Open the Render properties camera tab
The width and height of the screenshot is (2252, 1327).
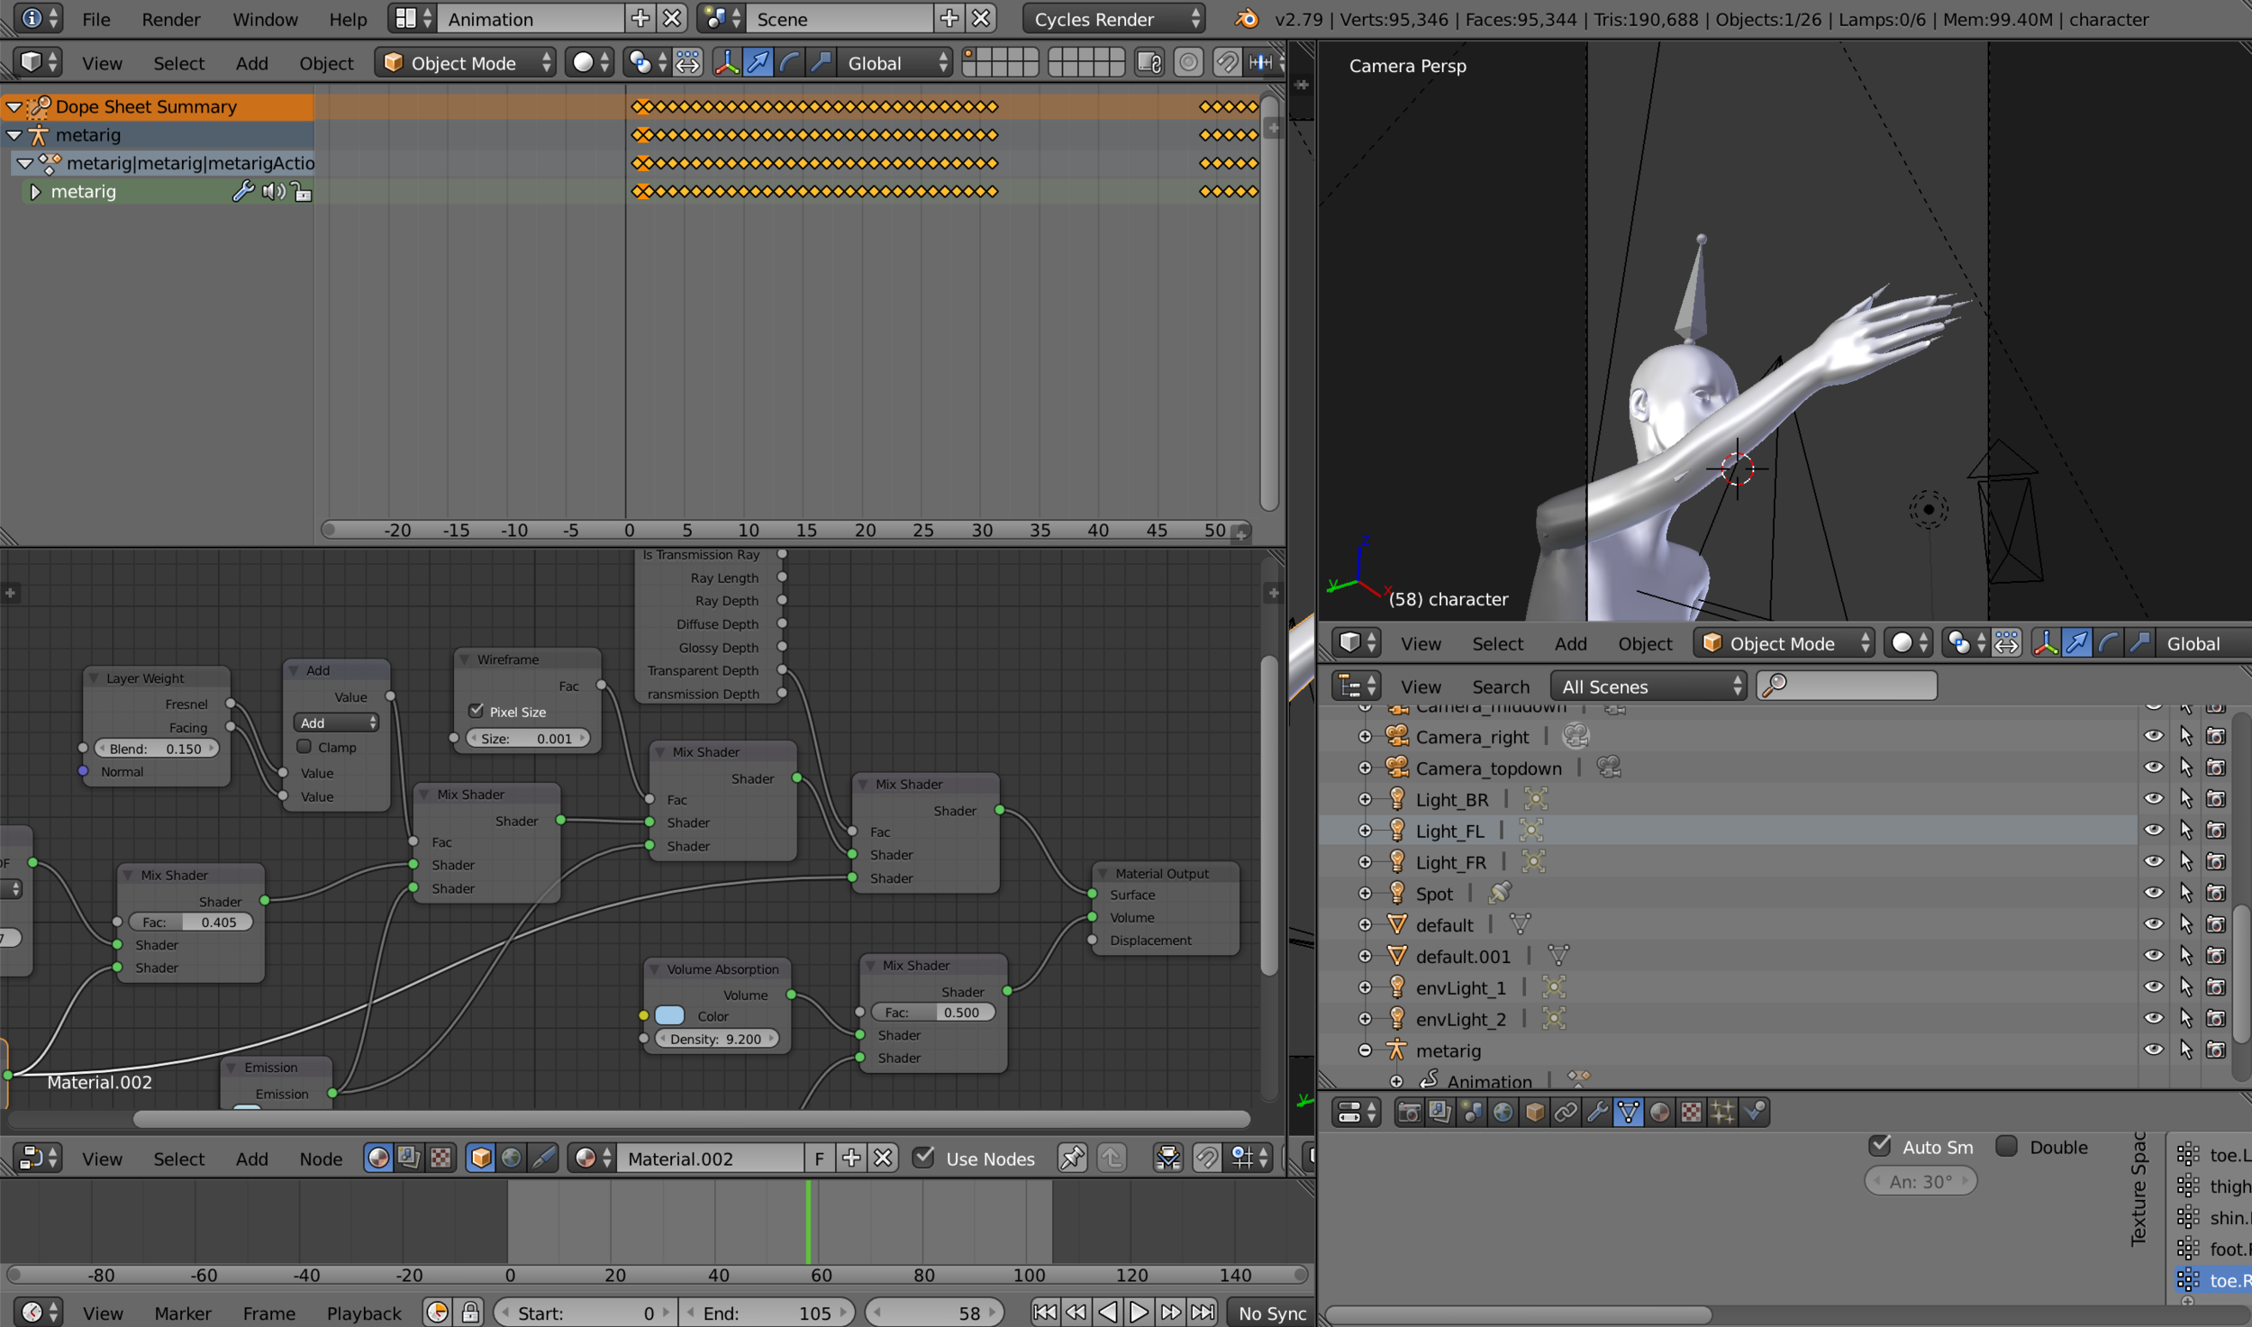click(x=1409, y=1113)
